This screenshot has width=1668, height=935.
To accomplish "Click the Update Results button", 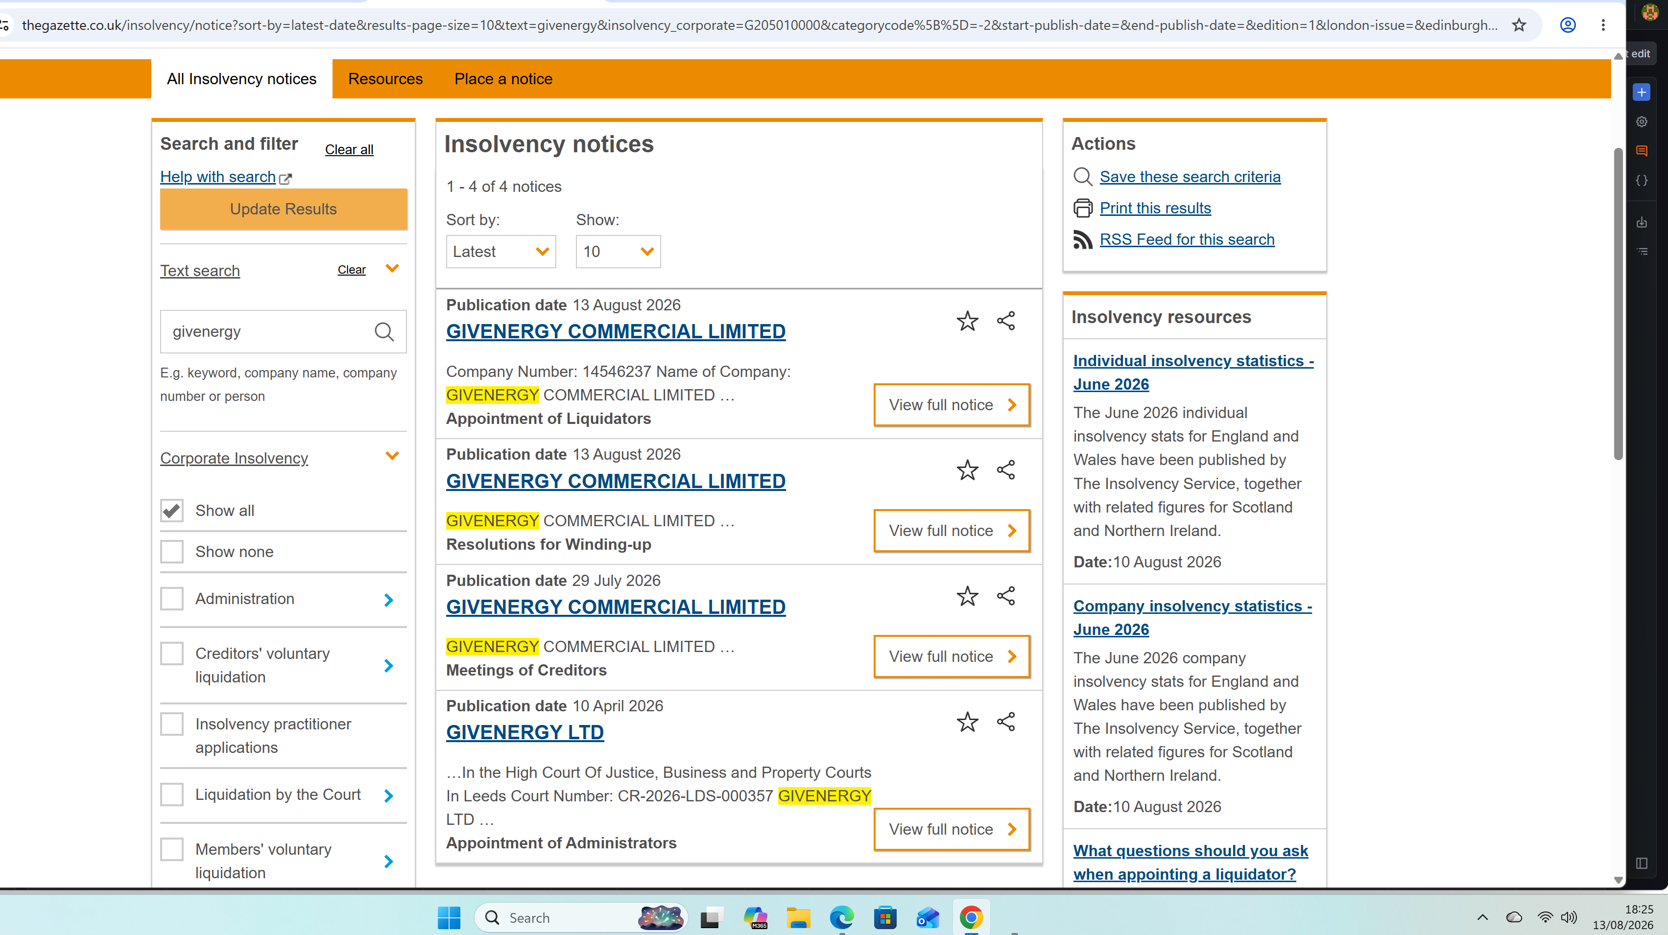I will point(284,209).
